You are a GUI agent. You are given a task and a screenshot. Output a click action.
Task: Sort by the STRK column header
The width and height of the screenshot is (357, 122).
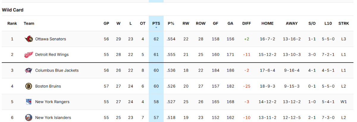pyautogui.click(x=344, y=23)
